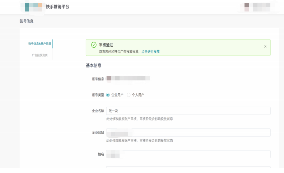This screenshot has height=173, width=284.
Task: Click the 基本信息 section heading
Action: [x=93, y=65]
